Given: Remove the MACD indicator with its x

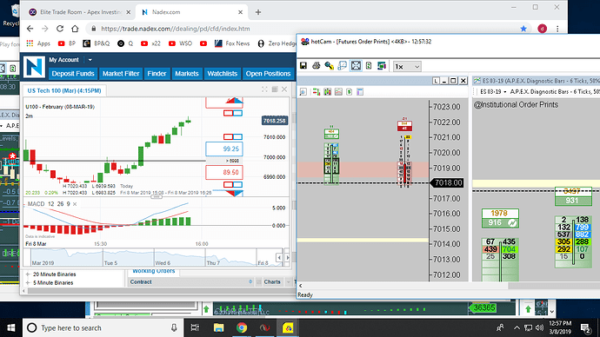Looking at the screenshot, I should click(x=75, y=204).
